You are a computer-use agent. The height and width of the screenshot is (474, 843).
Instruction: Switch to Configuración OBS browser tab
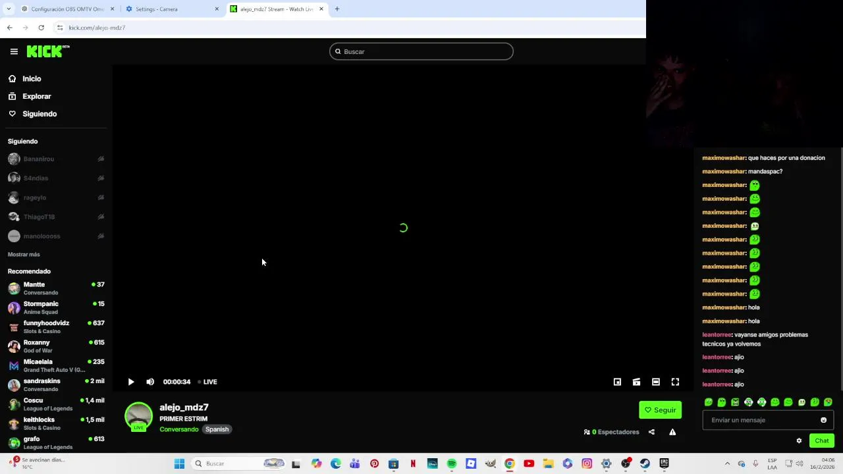point(68,9)
